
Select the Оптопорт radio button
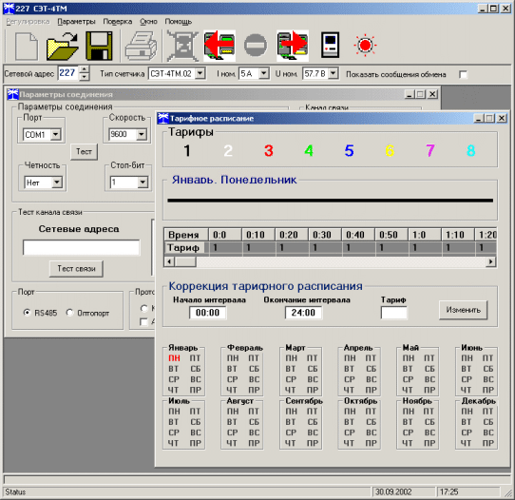(69, 313)
